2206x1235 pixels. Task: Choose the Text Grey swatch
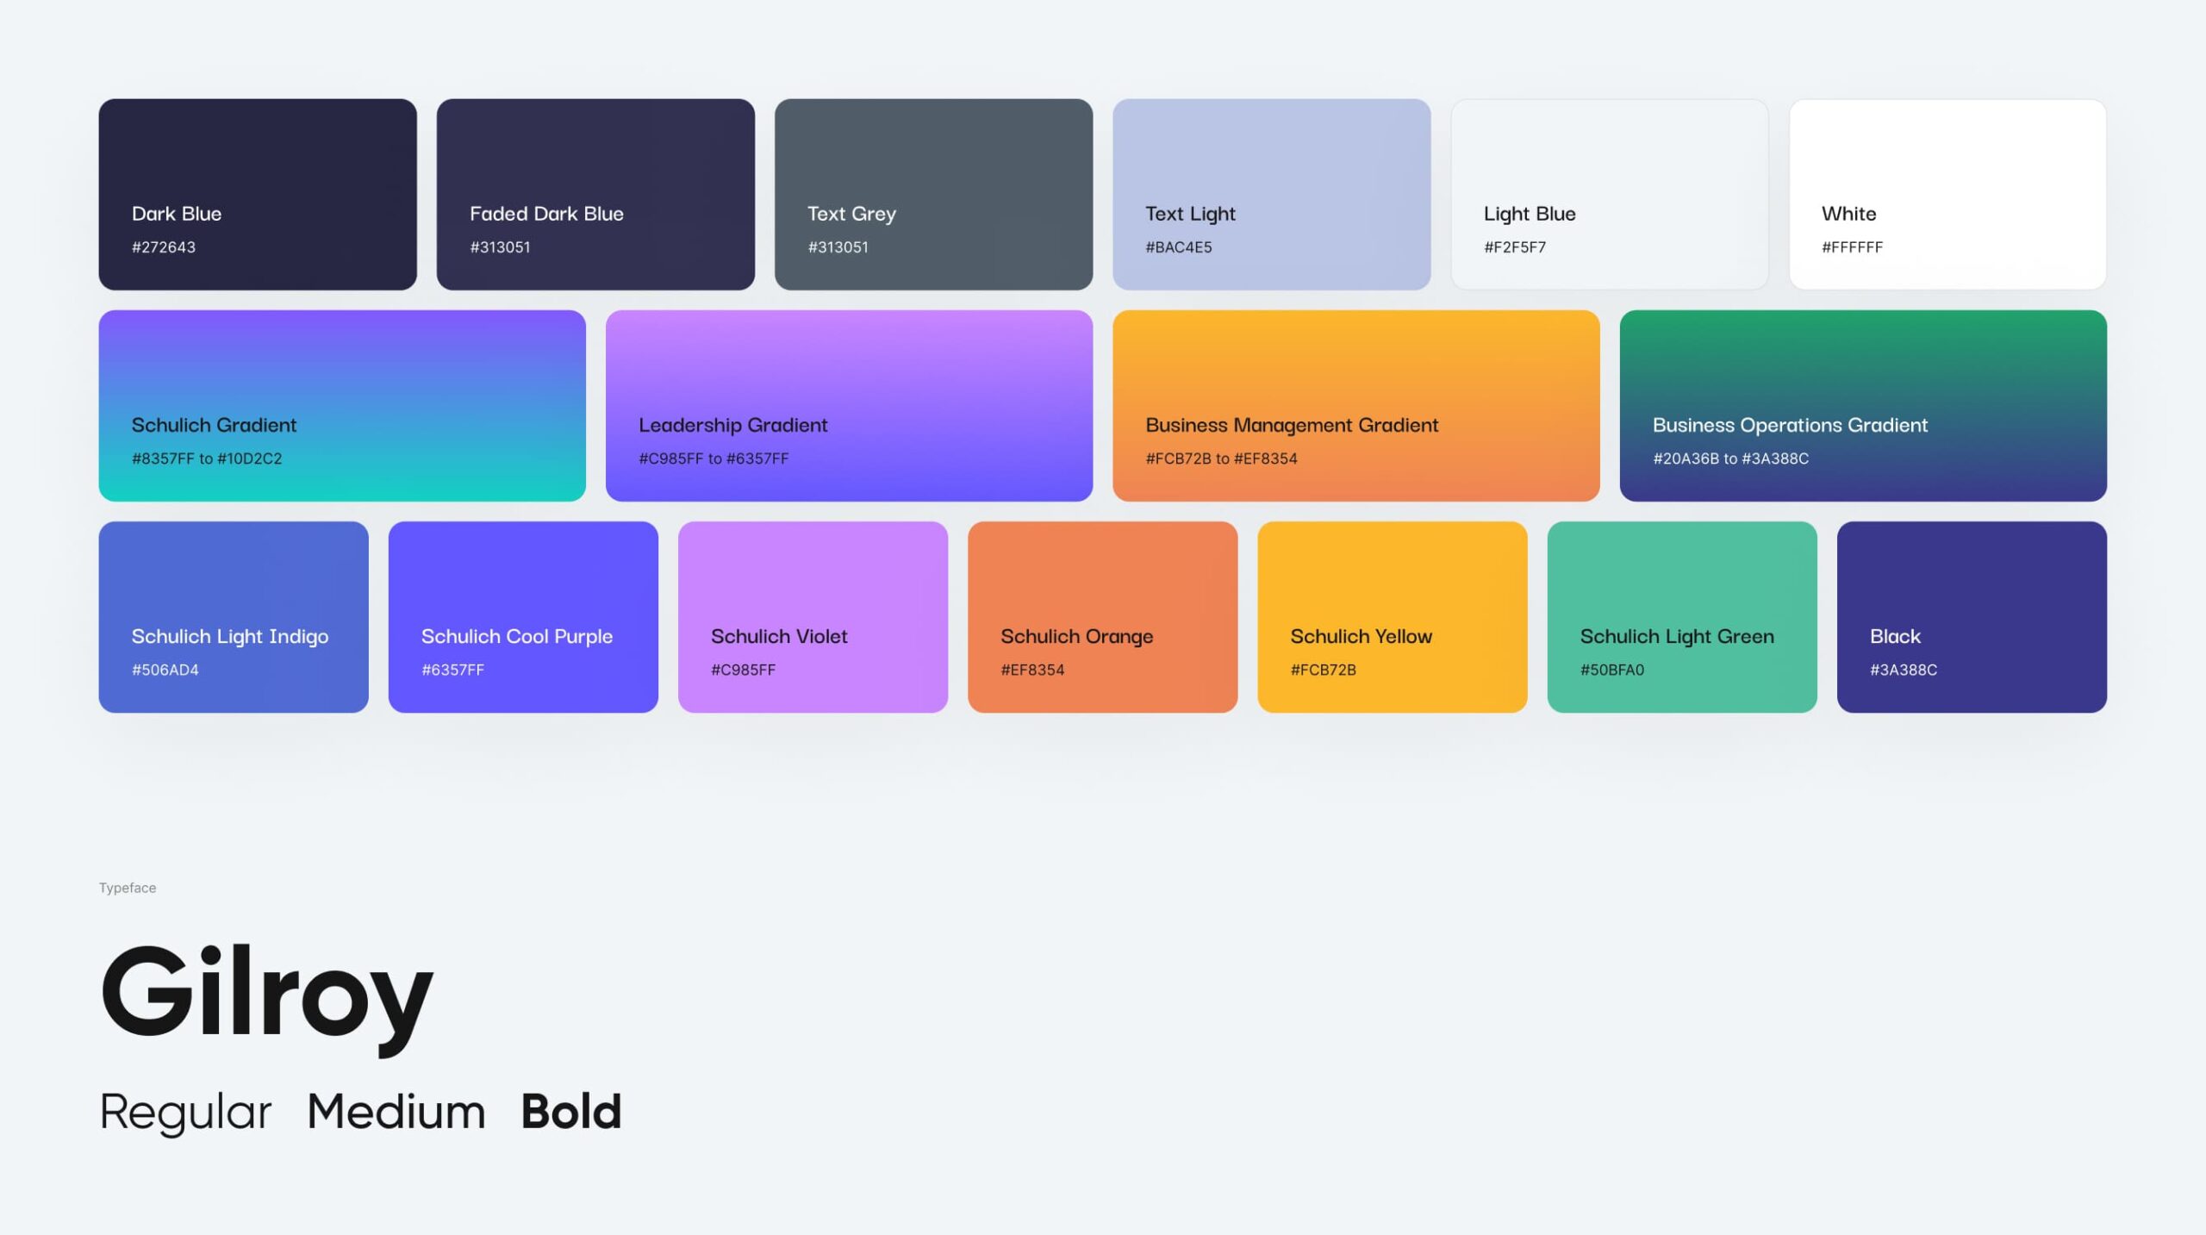pos(933,194)
